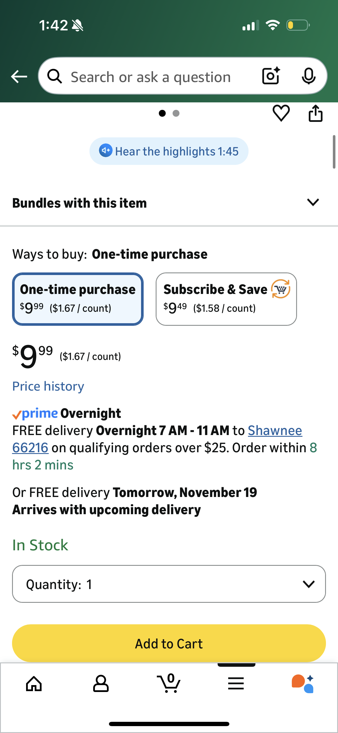Select One-time purchase option
This screenshot has height=733, width=338.
pyautogui.click(x=78, y=299)
